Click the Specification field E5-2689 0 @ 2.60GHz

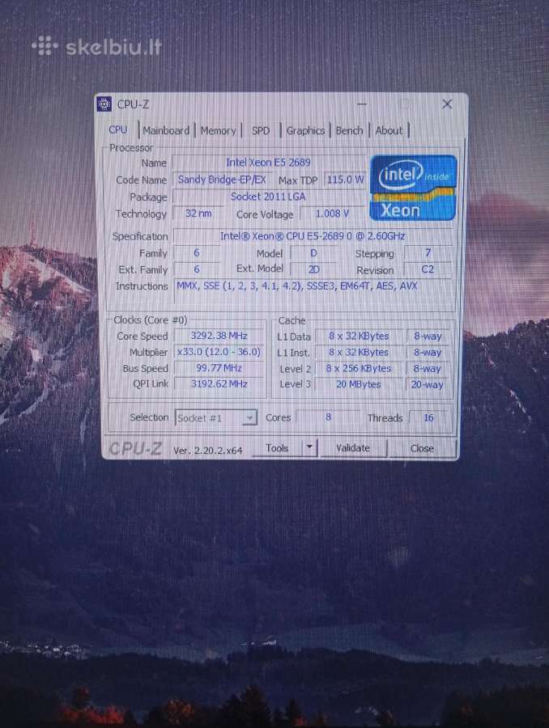[313, 236]
